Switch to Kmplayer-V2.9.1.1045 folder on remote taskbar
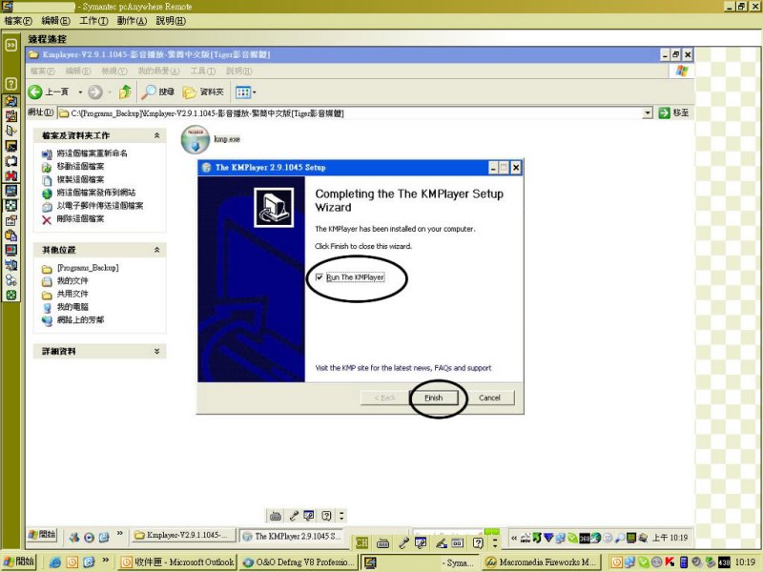 pos(184,536)
